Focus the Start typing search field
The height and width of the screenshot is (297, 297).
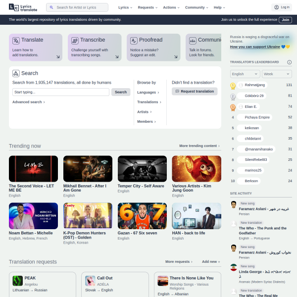tap(61, 92)
